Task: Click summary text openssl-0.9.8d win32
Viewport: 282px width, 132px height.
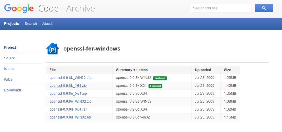Action: [x=133, y=117]
